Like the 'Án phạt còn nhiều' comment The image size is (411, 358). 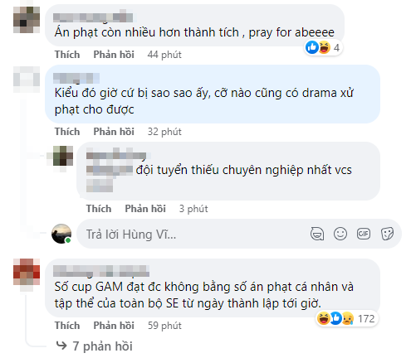67,55
